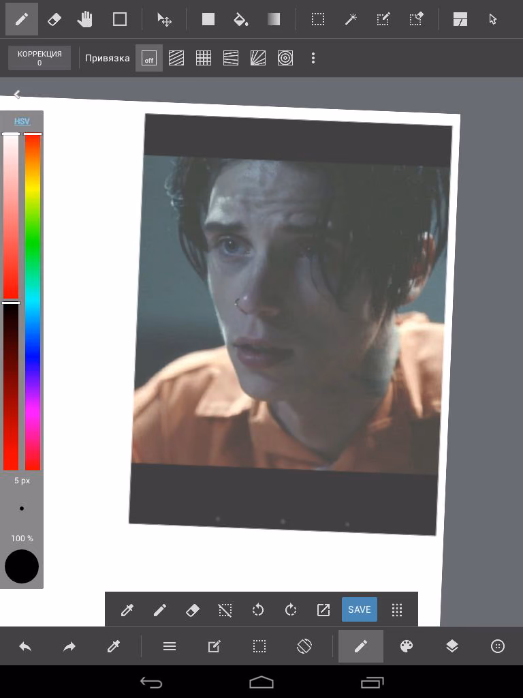The width and height of the screenshot is (523, 698).
Task: Turn snap off with the off button
Action: tap(149, 58)
